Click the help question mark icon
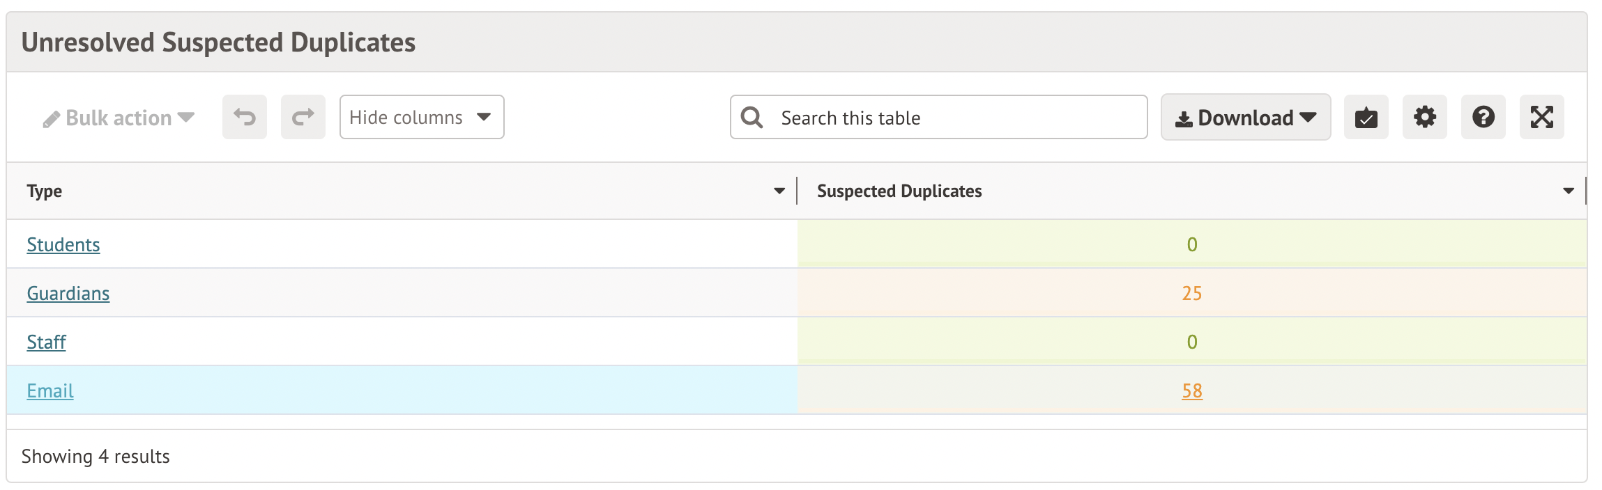This screenshot has height=490, width=1602. 1483,117
